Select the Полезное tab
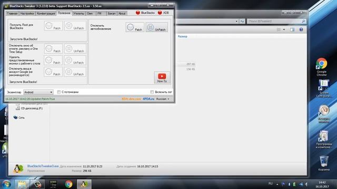The height and width of the screenshot is (189, 337). point(64,13)
